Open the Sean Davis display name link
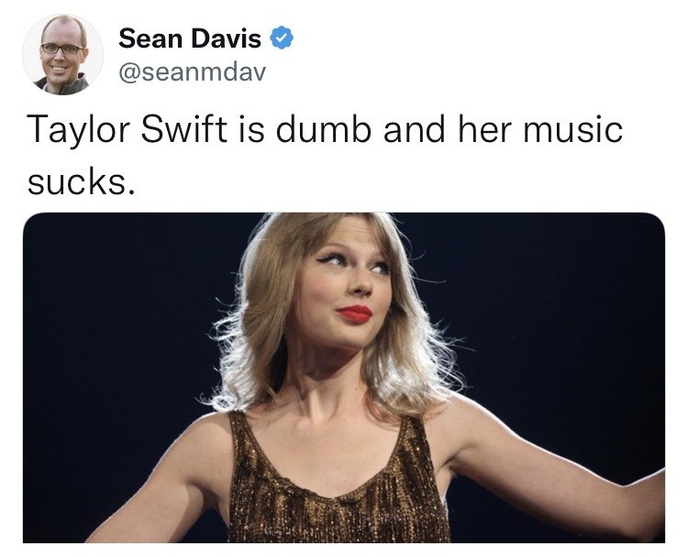This screenshot has width=688, height=557. point(190,38)
